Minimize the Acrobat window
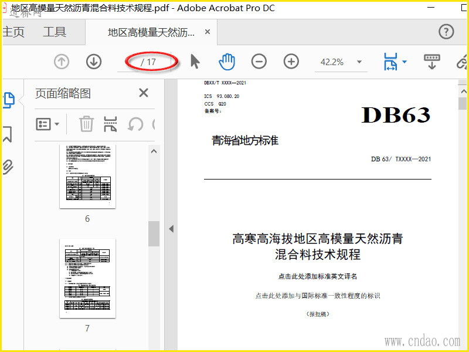 pos(431,7)
